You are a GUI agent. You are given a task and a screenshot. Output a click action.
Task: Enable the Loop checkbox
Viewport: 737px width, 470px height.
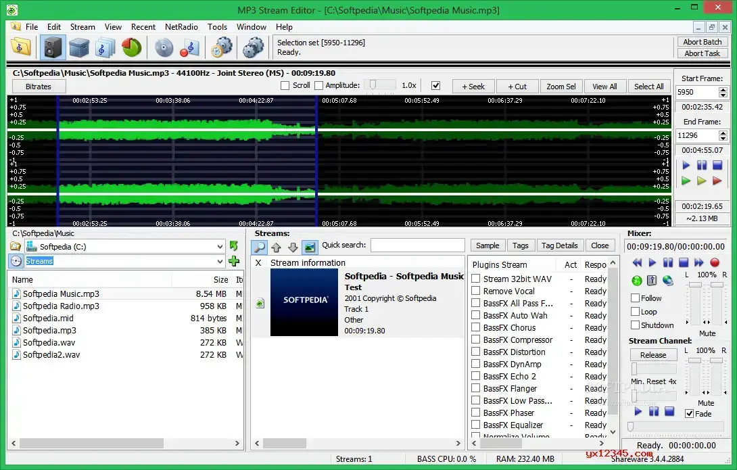click(636, 312)
